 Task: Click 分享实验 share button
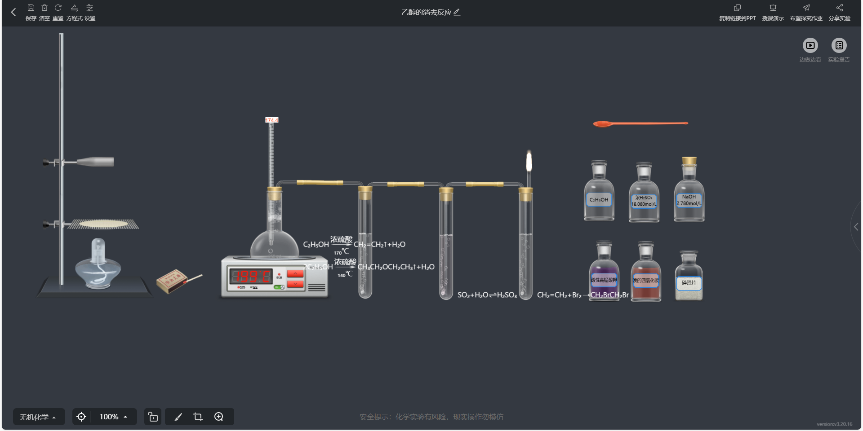point(839,13)
